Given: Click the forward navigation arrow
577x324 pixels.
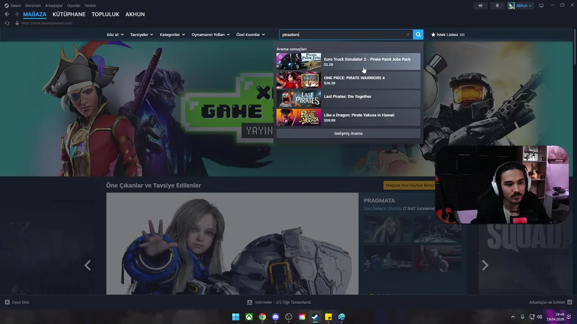Looking at the screenshot, I should point(16,14).
